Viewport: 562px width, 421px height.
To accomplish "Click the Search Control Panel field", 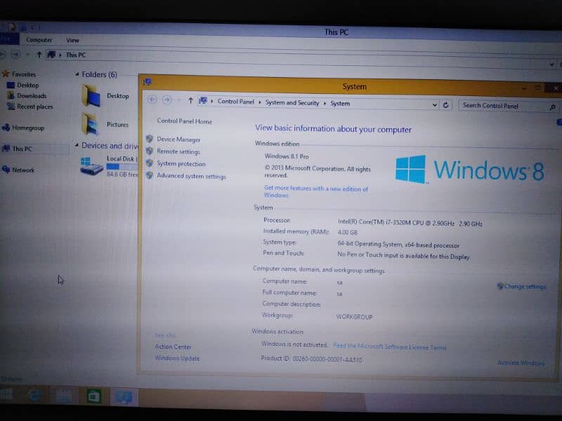I will (x=502, y=106).
